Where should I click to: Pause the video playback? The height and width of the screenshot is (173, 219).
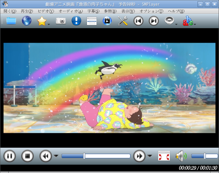(x=10, y=156)
